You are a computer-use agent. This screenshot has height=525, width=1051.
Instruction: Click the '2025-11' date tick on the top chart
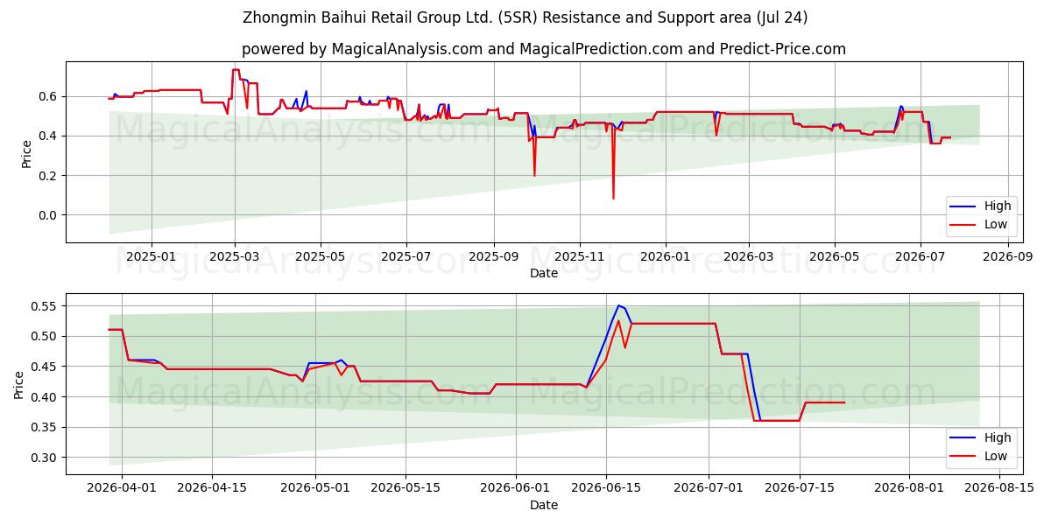point(579,256)
